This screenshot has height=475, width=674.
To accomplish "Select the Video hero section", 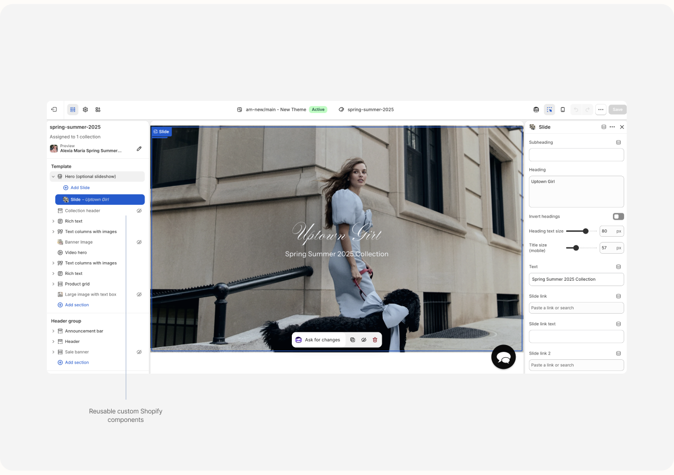I will point(75,253).
